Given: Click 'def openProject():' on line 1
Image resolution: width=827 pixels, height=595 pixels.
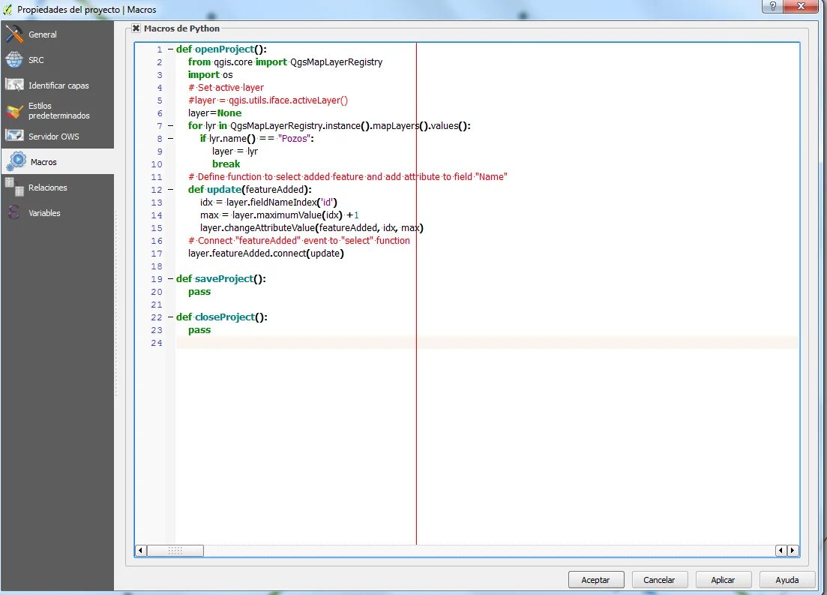Looking at the screenshot, I should click(x=221, y=50).
